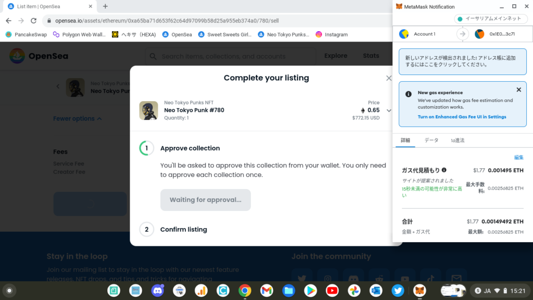Open the Instagram bookmark
This screenshot has height=300, width=533.
click(x=332, y=34)
